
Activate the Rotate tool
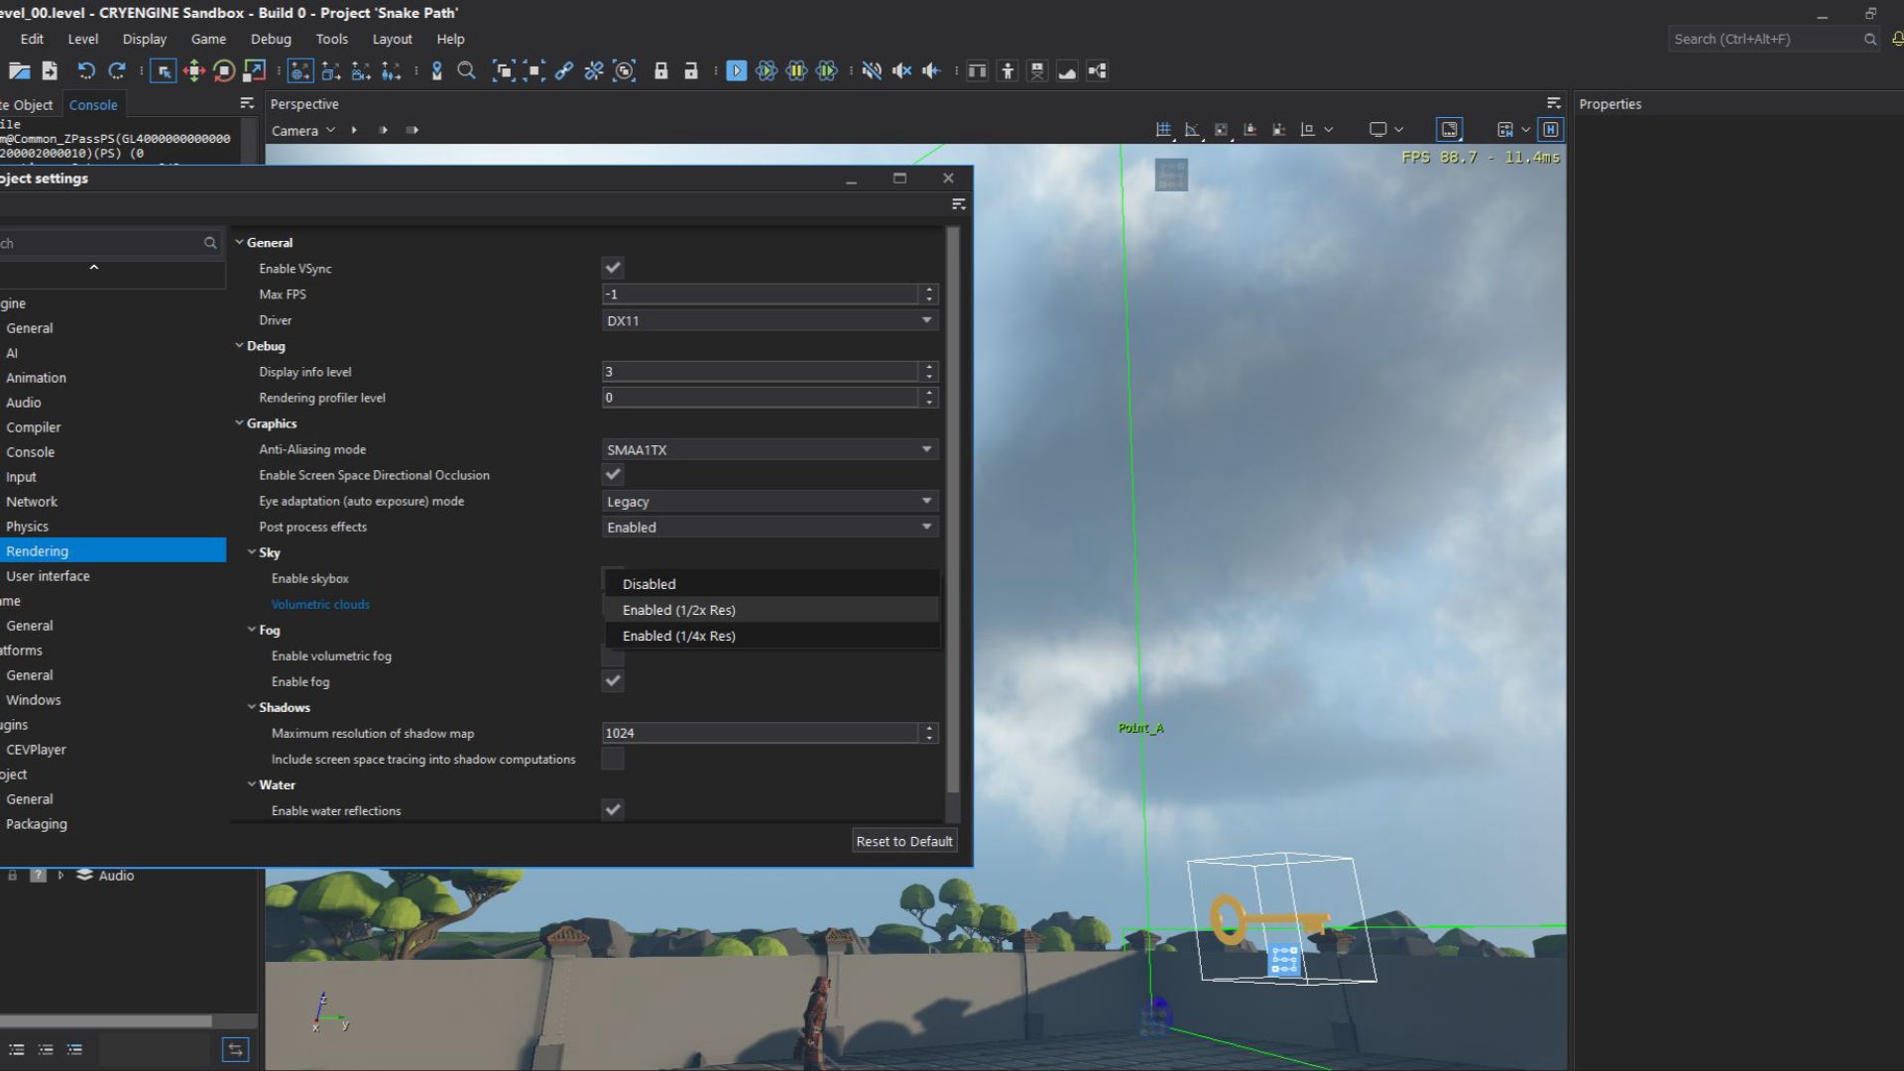[224, 70]
